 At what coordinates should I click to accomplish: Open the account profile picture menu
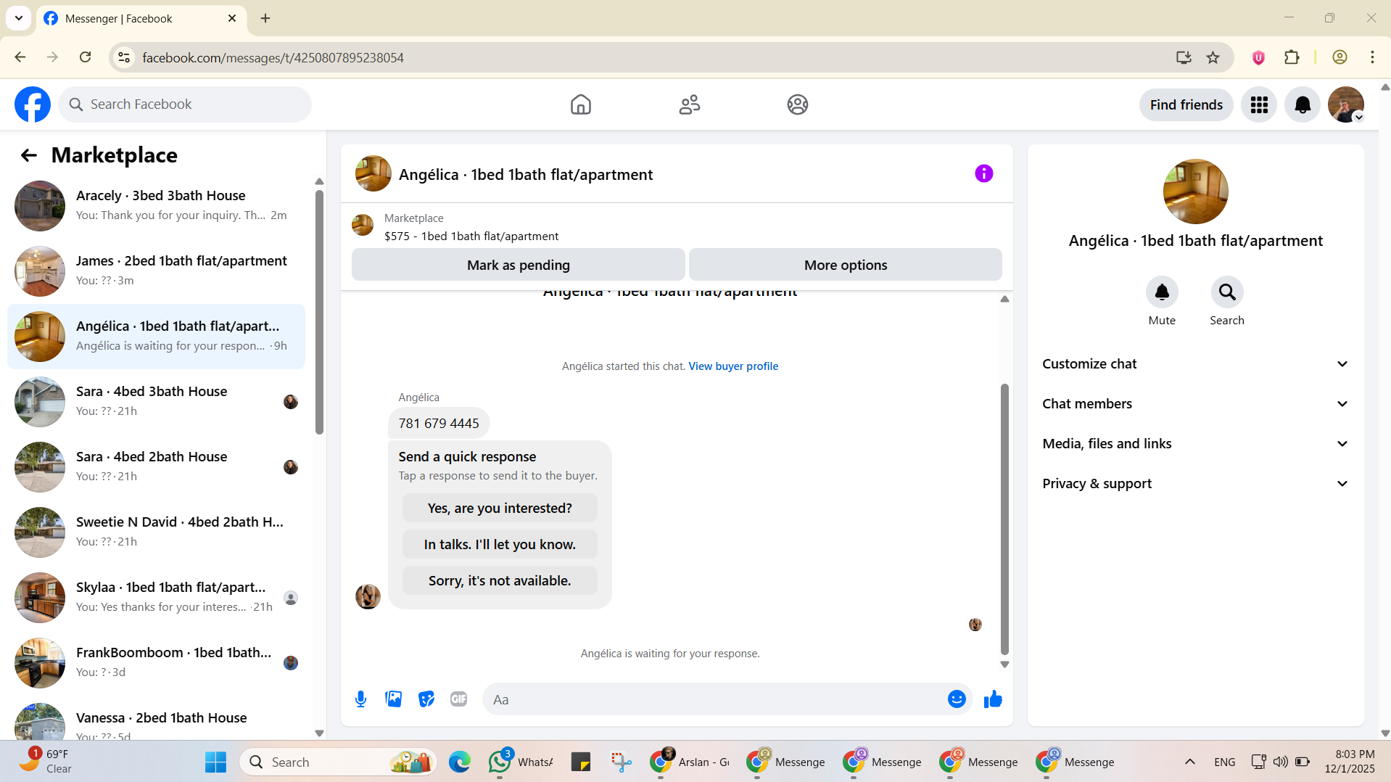coord(1346,105)
